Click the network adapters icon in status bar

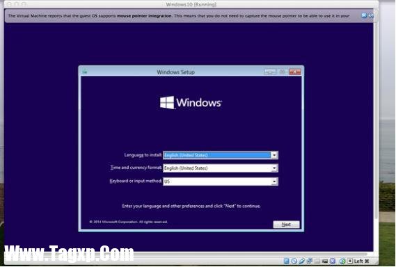pos(310,261)
